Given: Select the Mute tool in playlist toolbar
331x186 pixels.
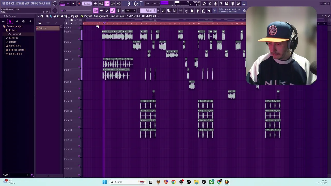Looking at the screenshot, I should point(58,16).
